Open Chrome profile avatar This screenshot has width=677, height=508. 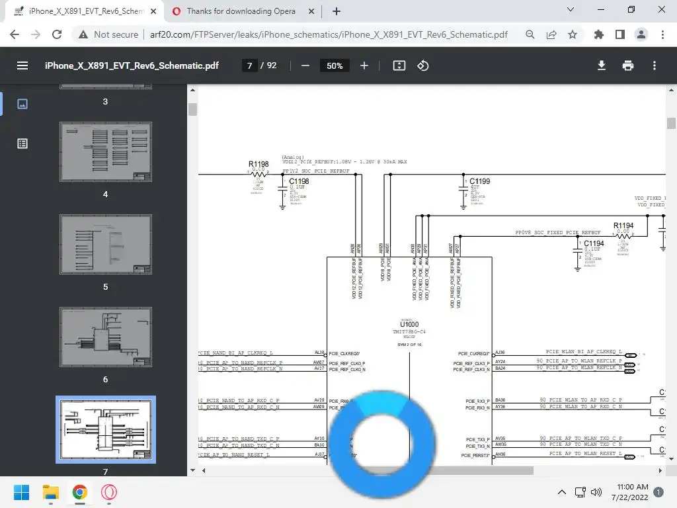(641, 34)
